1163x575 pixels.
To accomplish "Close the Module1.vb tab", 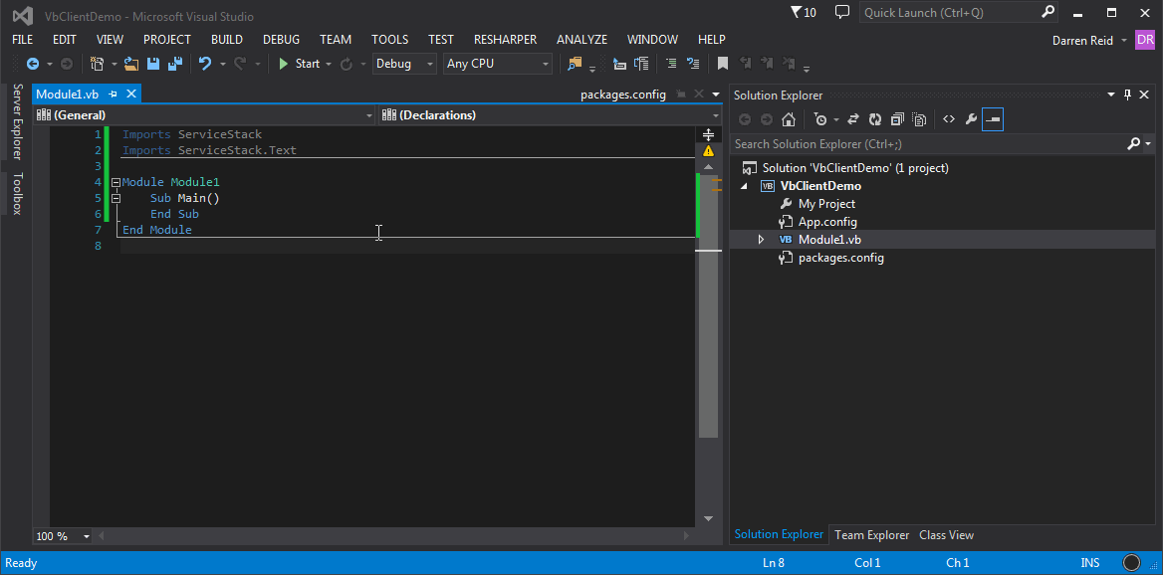I will [131, 95].
